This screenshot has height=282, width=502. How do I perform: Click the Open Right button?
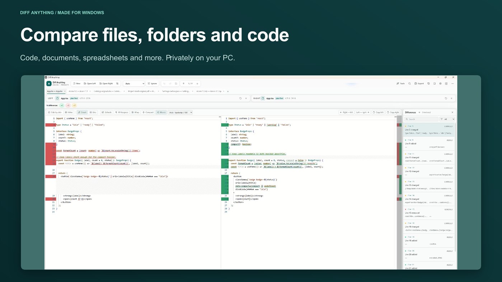[106, 83]
